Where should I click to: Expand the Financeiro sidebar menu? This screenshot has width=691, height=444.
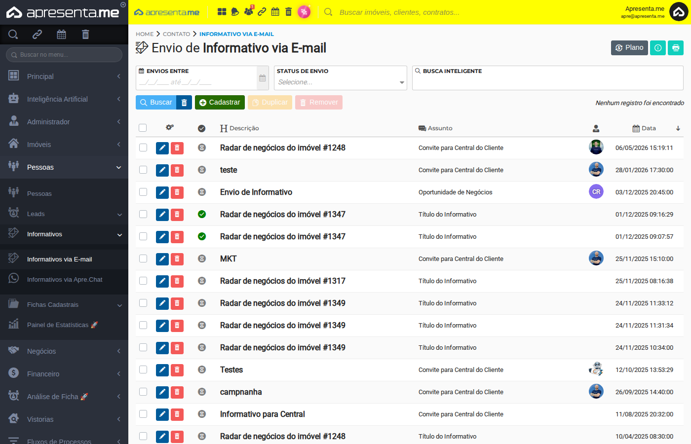click(x=64, y=374)
